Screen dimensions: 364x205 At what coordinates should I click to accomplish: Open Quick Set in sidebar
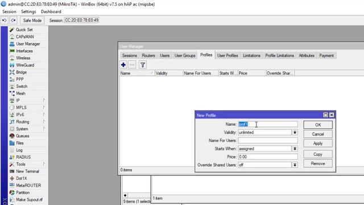24,30
